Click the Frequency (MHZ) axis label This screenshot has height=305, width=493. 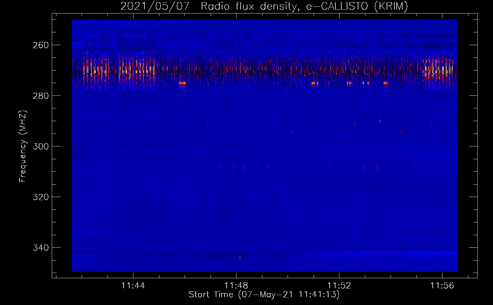click(23, 146)
